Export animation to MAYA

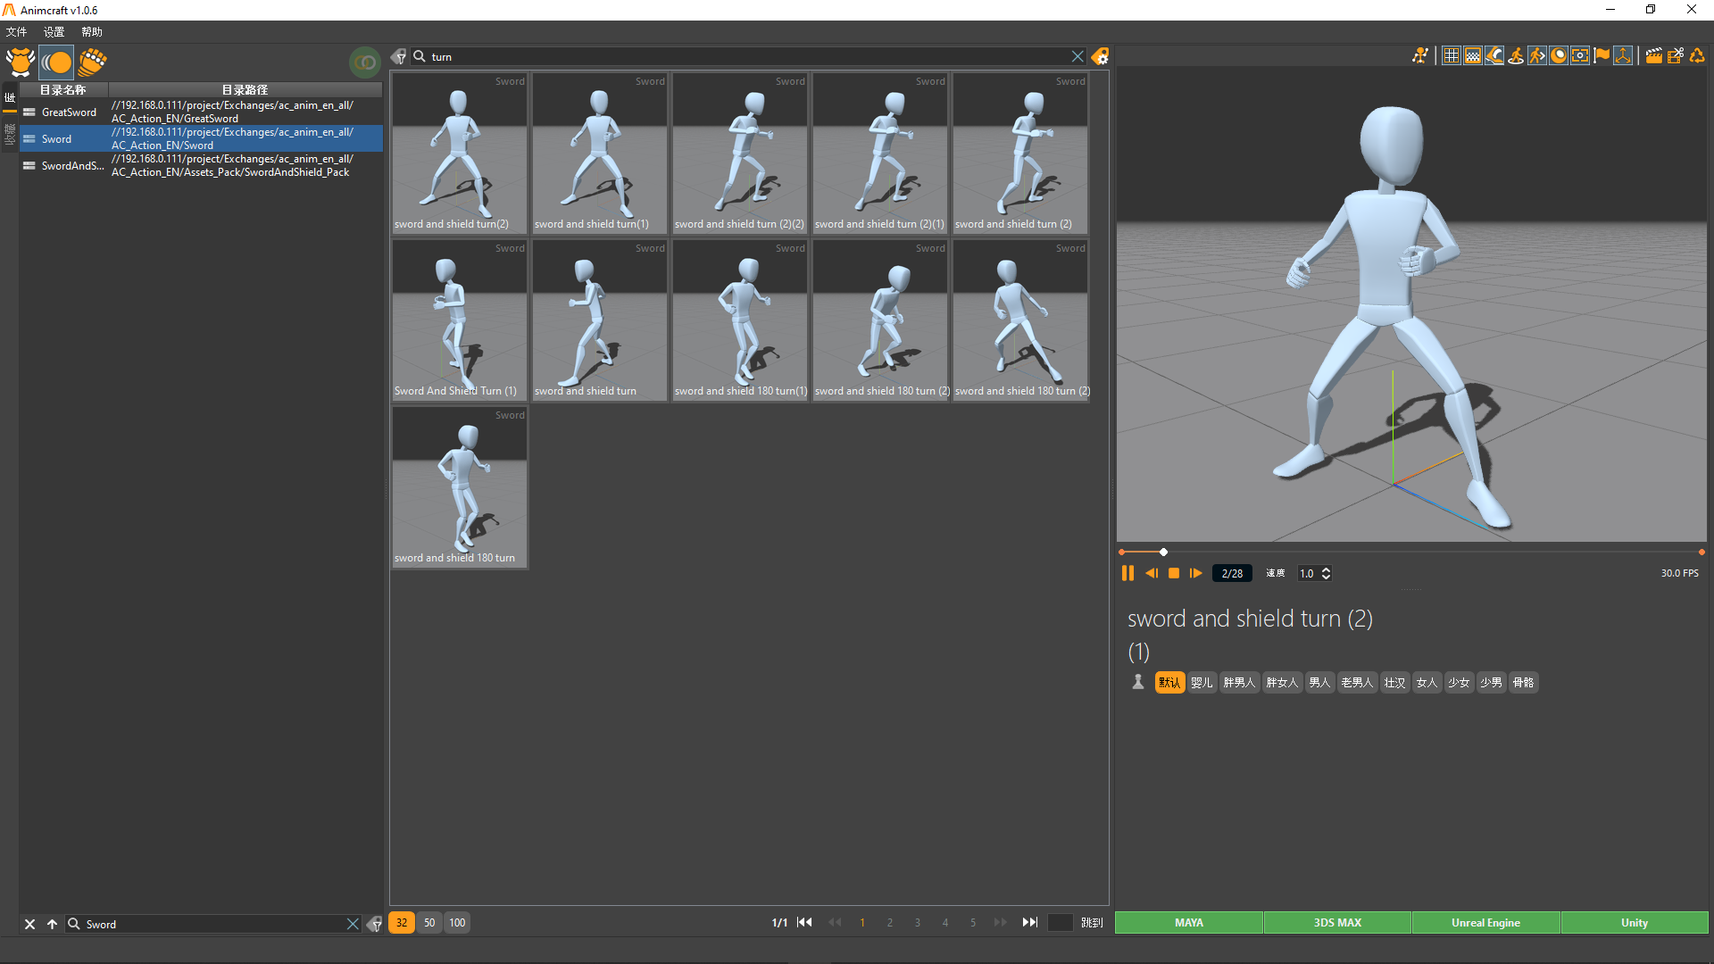pyautogui.click(x=1189, y=923)
